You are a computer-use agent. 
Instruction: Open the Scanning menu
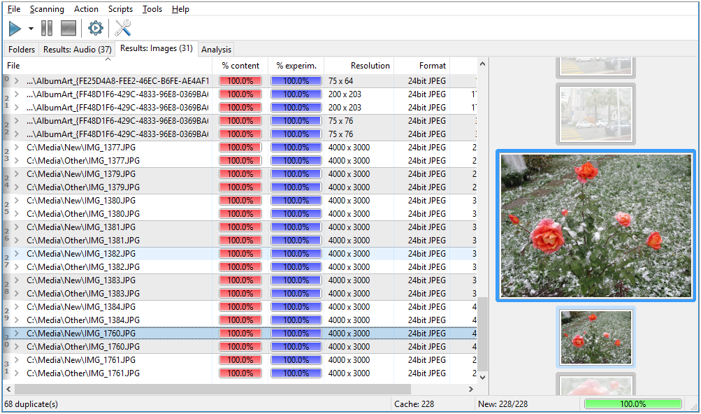pyautogui.click(x=47, y=9)
